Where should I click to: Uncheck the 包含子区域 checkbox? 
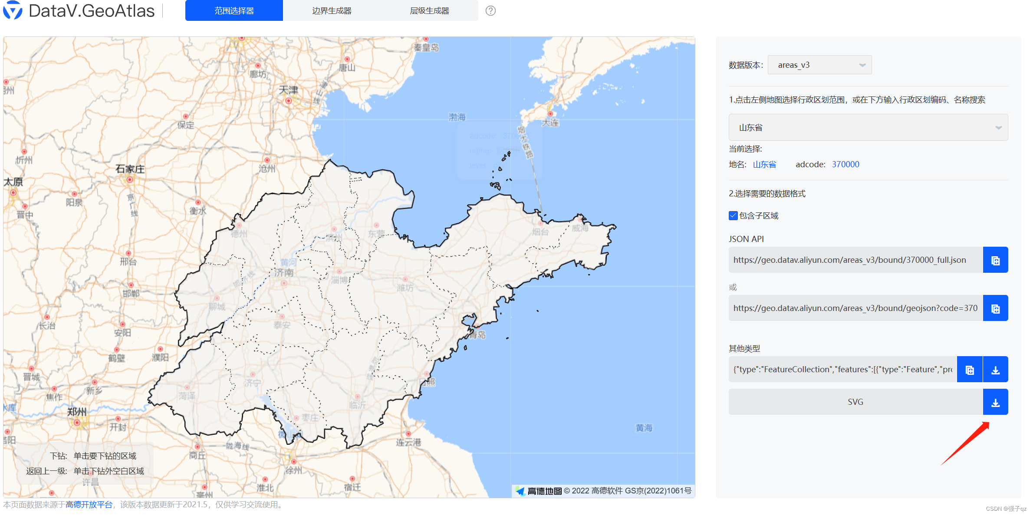(x=733, y=216)
